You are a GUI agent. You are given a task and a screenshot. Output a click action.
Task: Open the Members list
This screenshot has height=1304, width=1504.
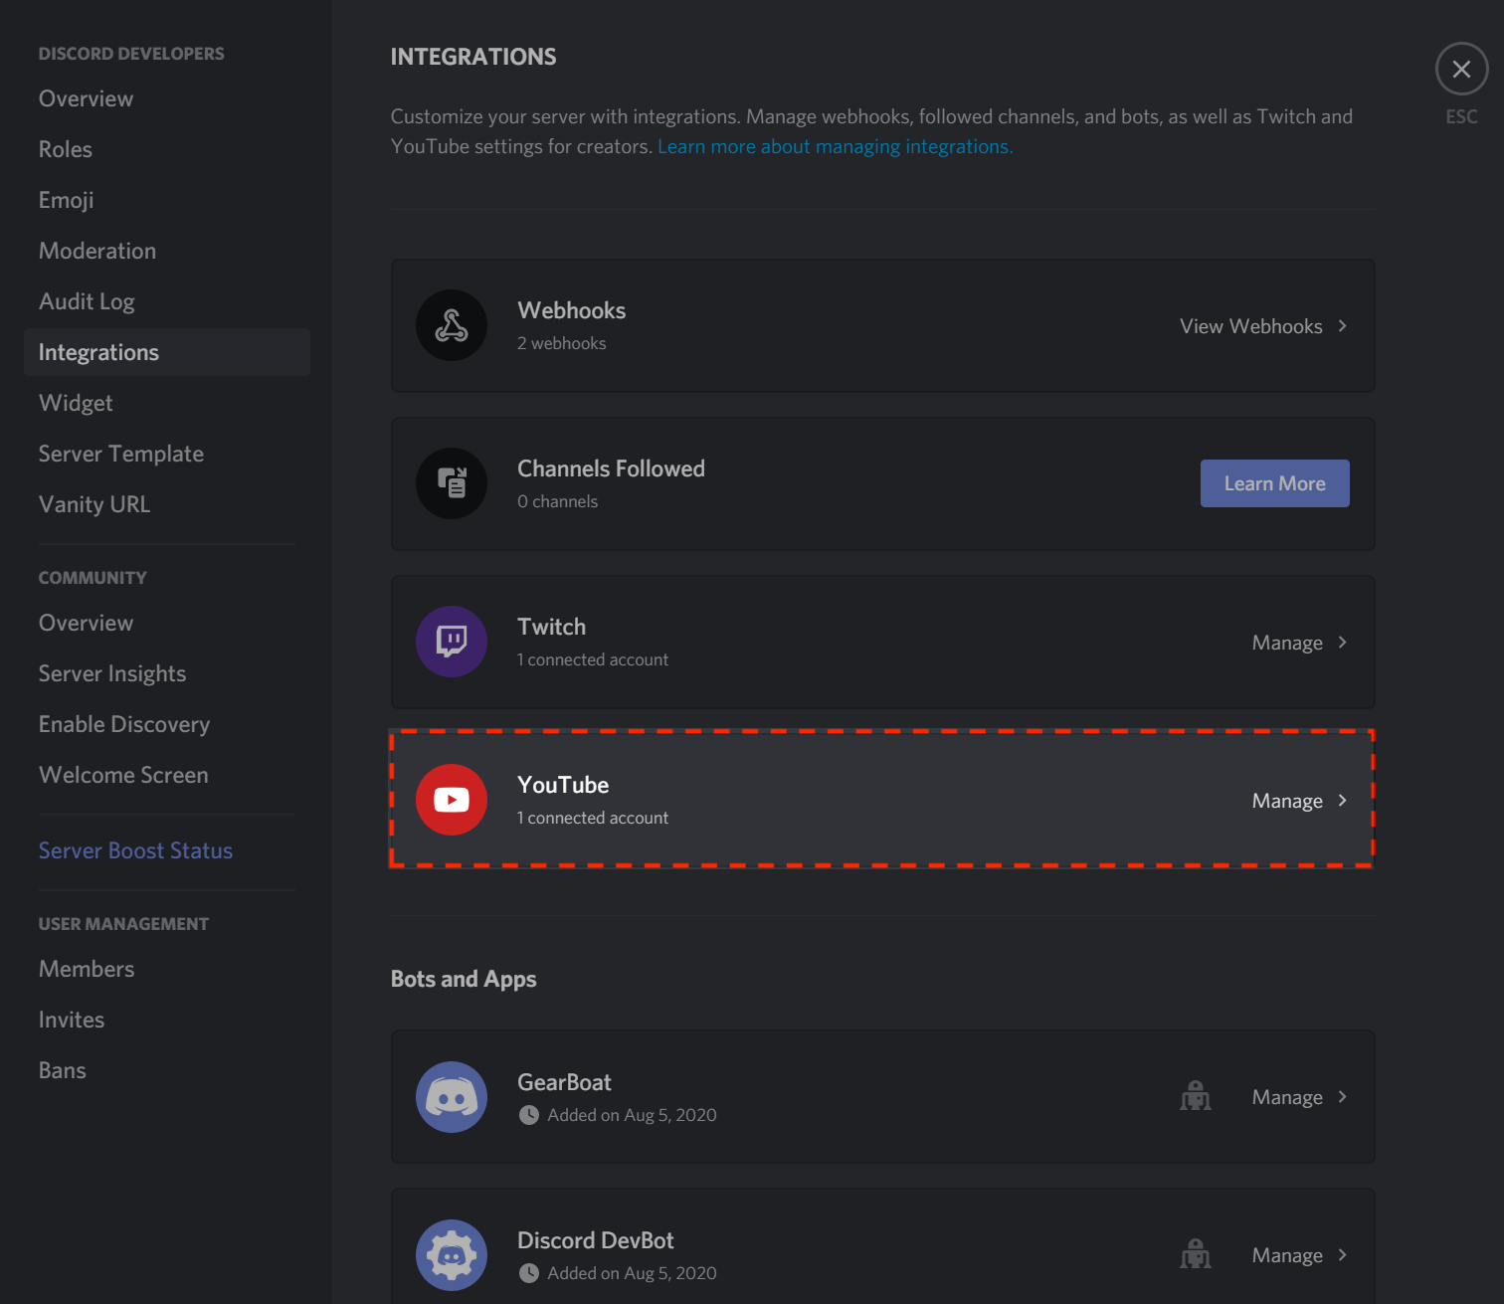167,969
